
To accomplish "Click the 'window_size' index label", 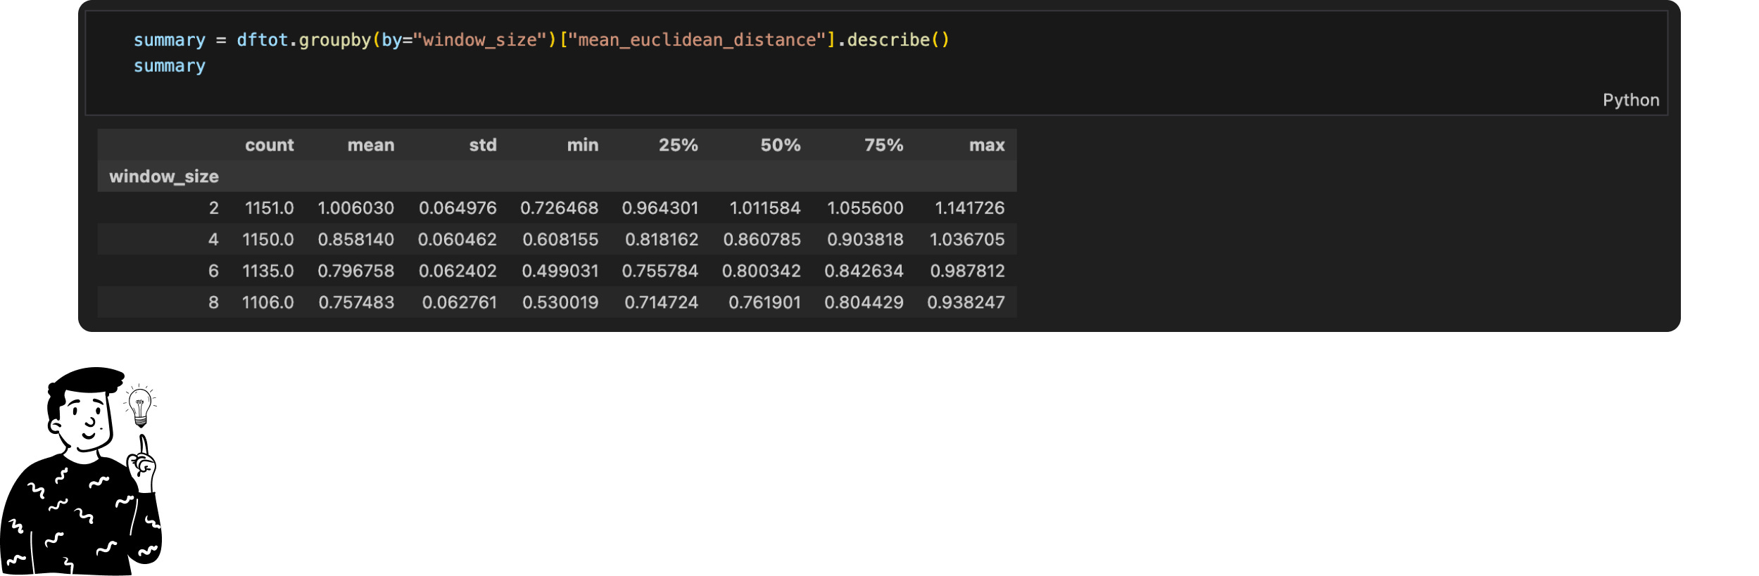I will pyautogui.click(x=163, y=177).
